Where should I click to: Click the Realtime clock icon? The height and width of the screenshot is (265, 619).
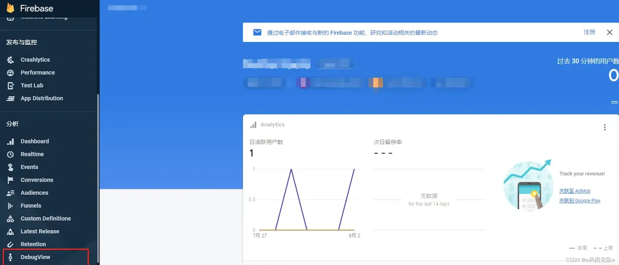click(x=11, y=154)
